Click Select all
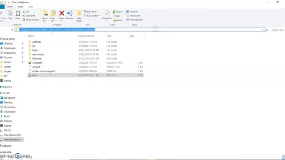Image resolution: width=285 pixels, height=160 pixels. tap(132, 12)
